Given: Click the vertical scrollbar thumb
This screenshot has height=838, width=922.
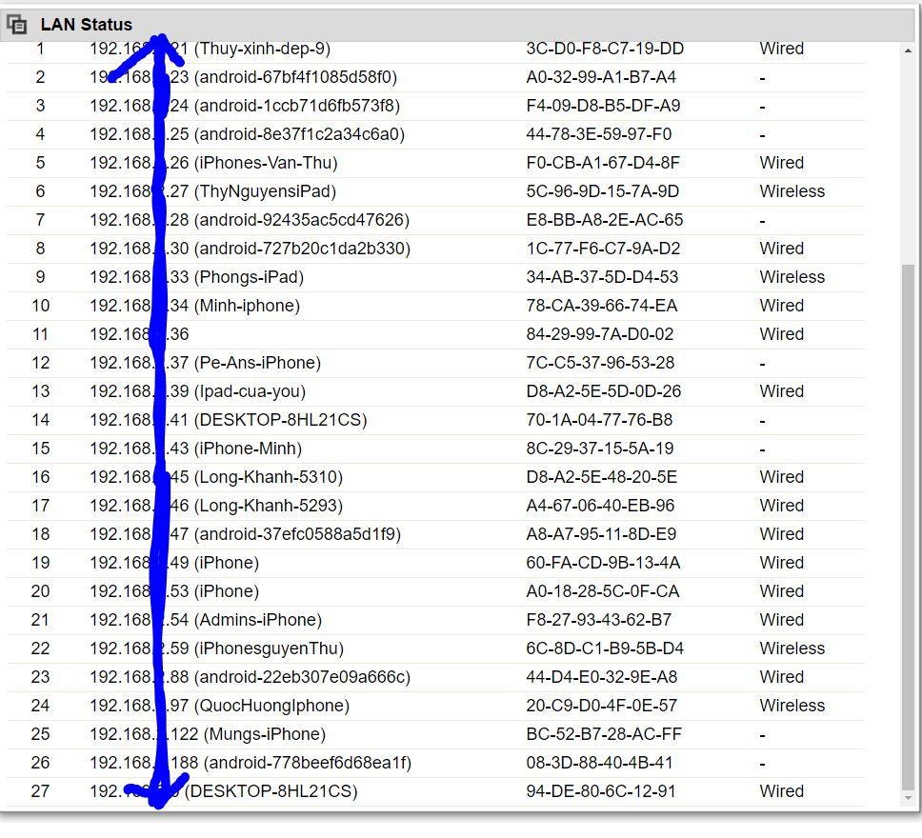Looking at the screenshot, I should 908,527.
